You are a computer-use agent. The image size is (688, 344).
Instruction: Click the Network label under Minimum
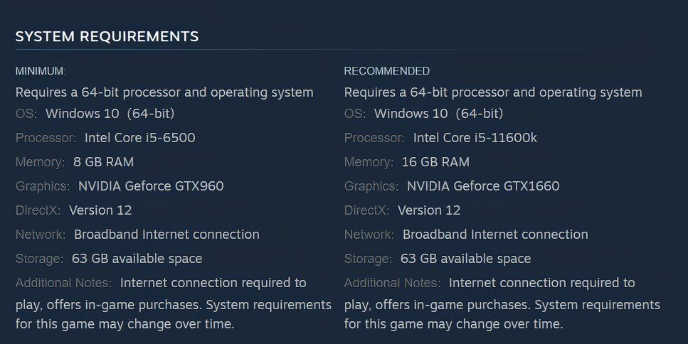[41, 235]
